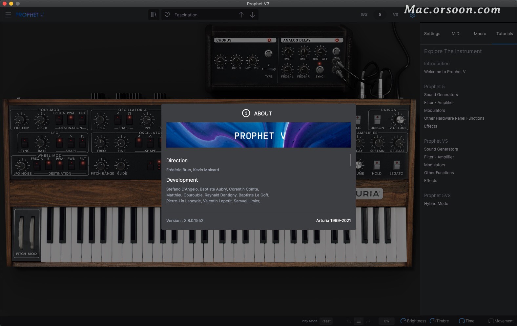Toggle LFO Sync switch
The width and height of the screenshot is (517, 326).
pyautogui.click(x=25, y=143)
